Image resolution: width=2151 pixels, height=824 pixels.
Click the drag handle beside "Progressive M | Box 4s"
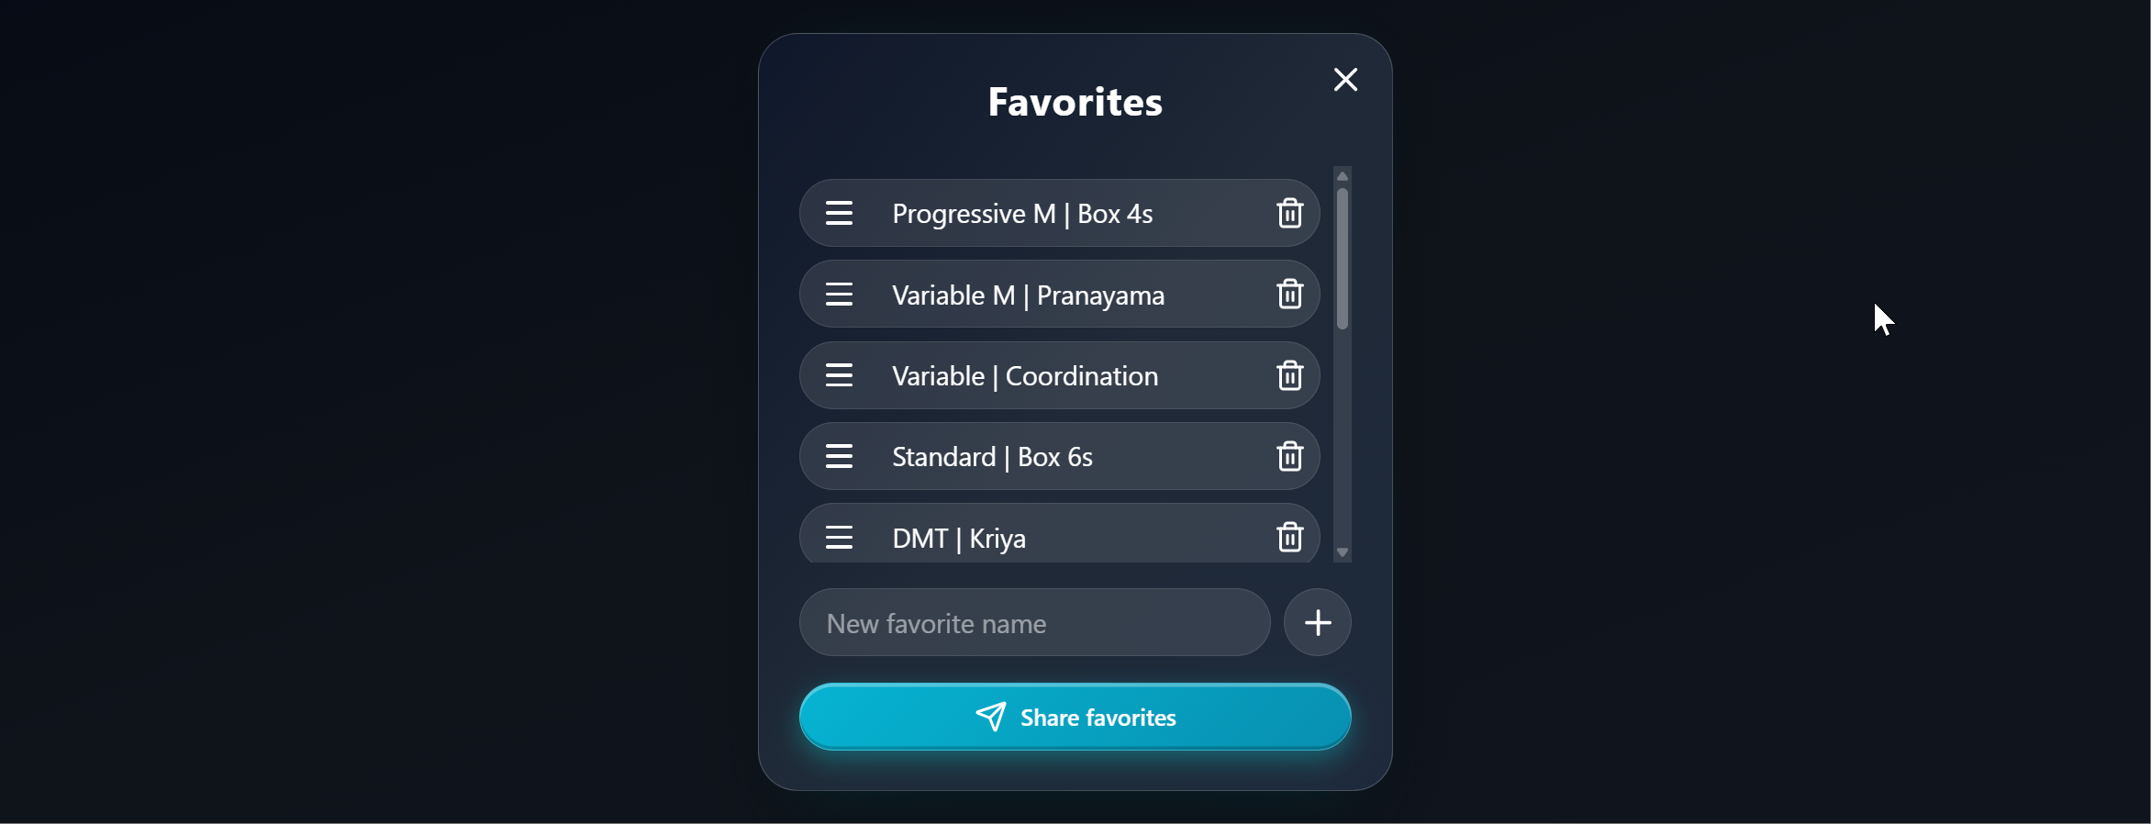(840, 212)
